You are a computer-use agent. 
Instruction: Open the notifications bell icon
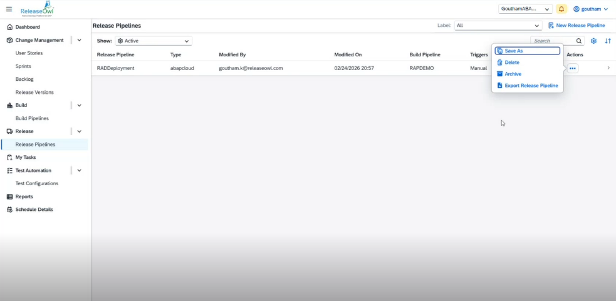click(x=561, y=9)
